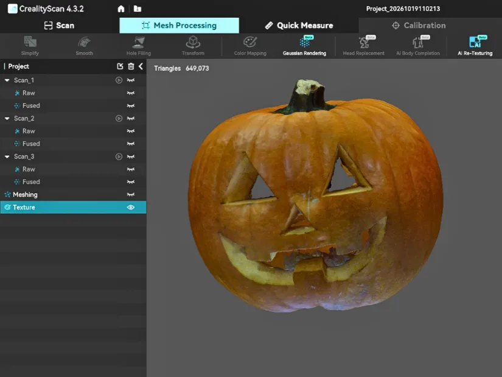Hide the Texture model with eye icon
The height and width of the screenshot is (377, 502).
[x=131, y=208]
